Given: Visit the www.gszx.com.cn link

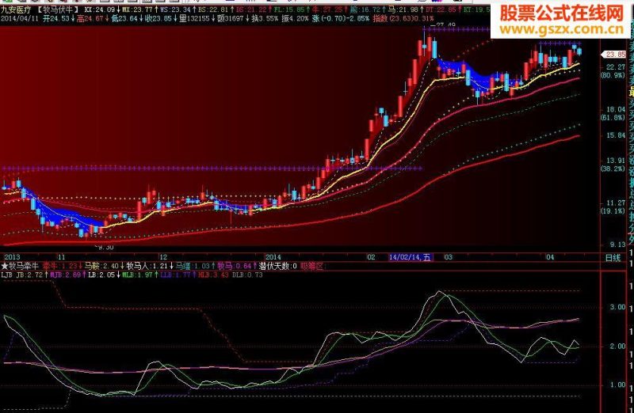Looking at the screenshot, I should [x=562, y=29].
